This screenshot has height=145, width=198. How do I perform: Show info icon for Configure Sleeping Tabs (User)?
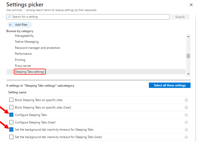coord(186,122)
